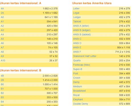Open the Quarto size link
Image resolution: width=135 pixels, height=106 pixels.
pyautogui.click(x=77, y=61)
